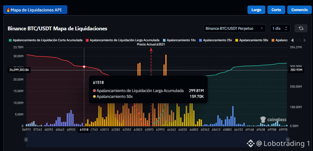Screen dimensions: 313x151
Task: Click the 33.78M left axis label
Action: (18, 48)
